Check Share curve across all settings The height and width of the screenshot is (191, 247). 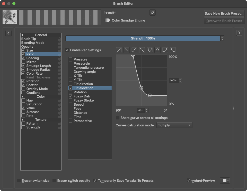118,118
